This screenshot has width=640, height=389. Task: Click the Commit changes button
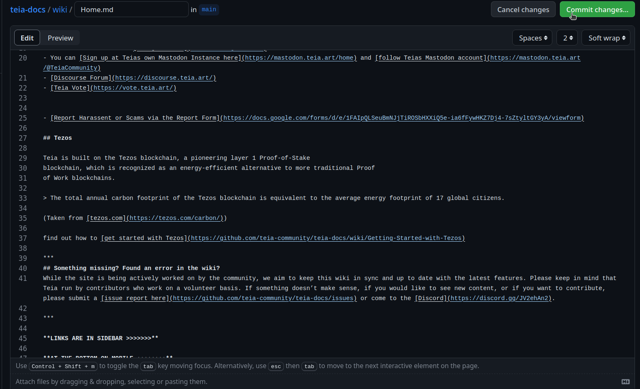pyautogui.click(x=597, y=10)
